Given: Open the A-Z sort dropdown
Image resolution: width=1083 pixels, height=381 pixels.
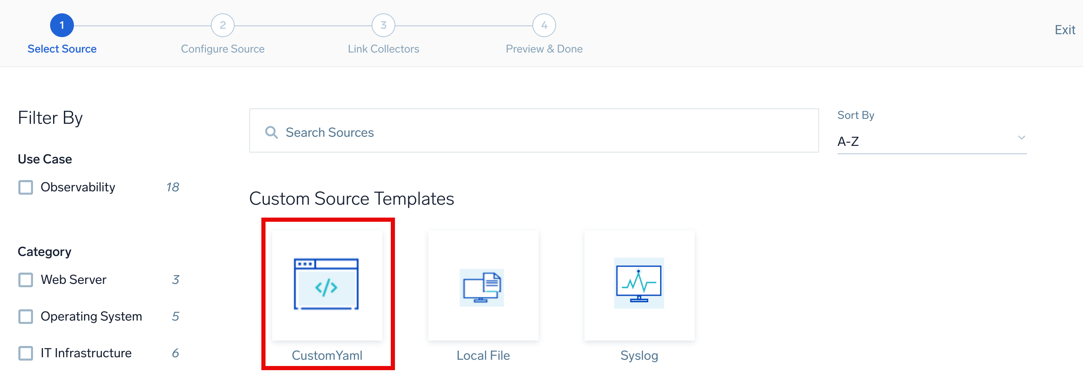Looking at the screenshot, I should (925, 142).
